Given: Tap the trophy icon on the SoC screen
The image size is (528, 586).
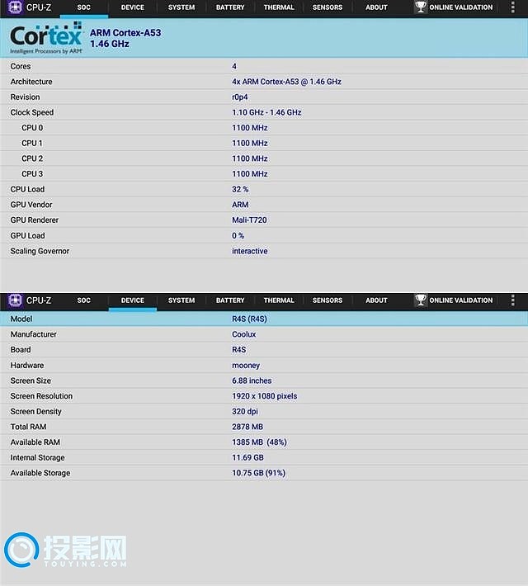Looking at the screenshot, I should (x=421, y=7).
